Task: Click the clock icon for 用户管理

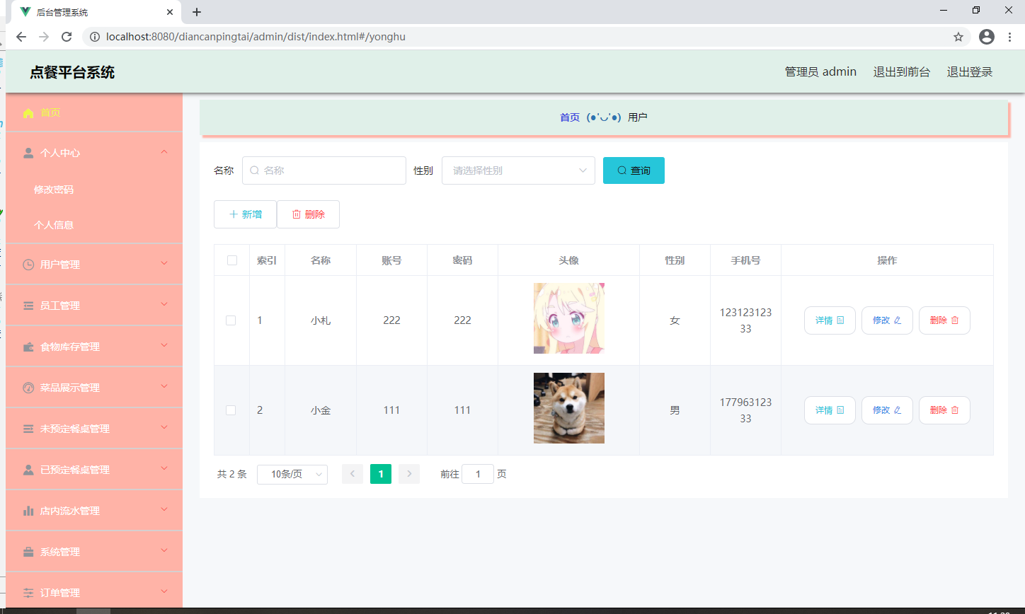Action: point(28,264)
